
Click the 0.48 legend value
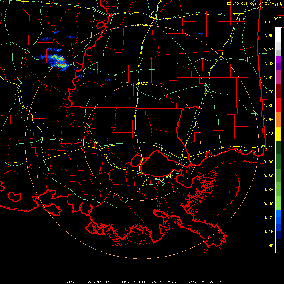tap(269, 204)
